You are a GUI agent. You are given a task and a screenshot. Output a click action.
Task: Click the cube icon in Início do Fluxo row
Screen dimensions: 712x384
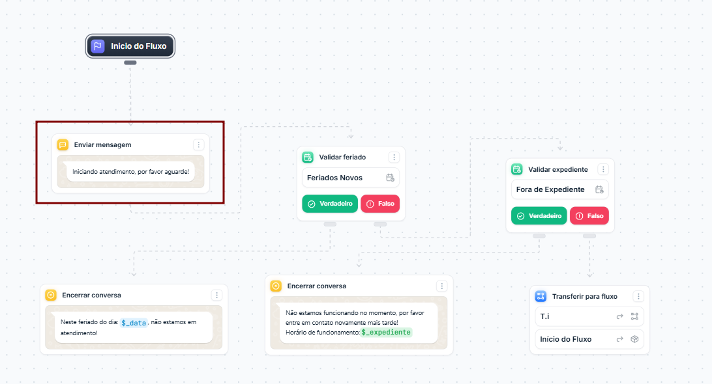[635, 339]
